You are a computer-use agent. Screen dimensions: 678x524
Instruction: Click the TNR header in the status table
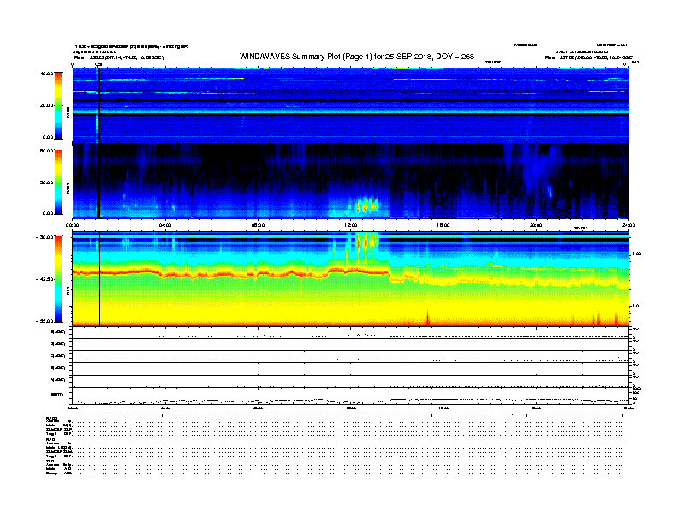50,461
